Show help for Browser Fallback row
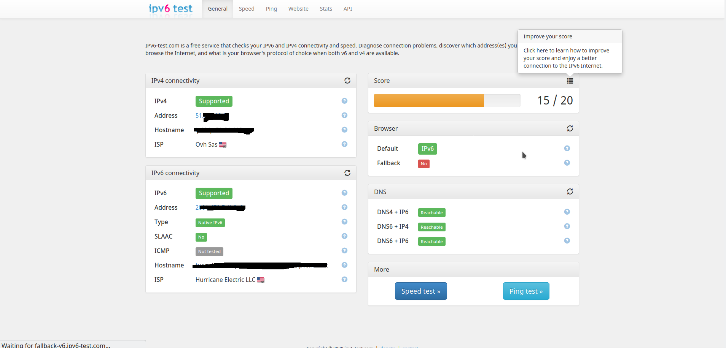This screenshot has height=348, width=726. point(567,163)
